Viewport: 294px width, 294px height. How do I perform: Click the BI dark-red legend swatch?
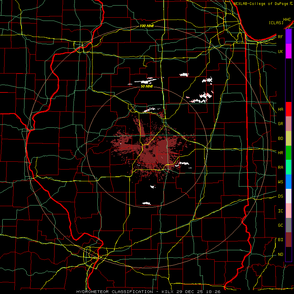288,240
